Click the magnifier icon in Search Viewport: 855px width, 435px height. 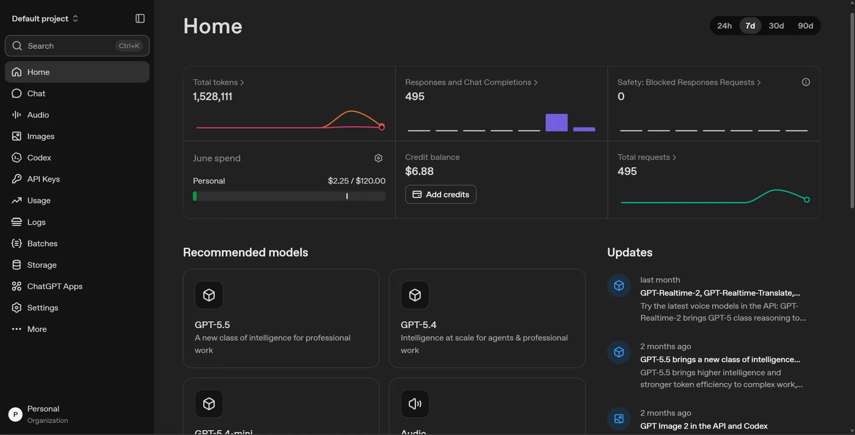[x=17, y=46]
